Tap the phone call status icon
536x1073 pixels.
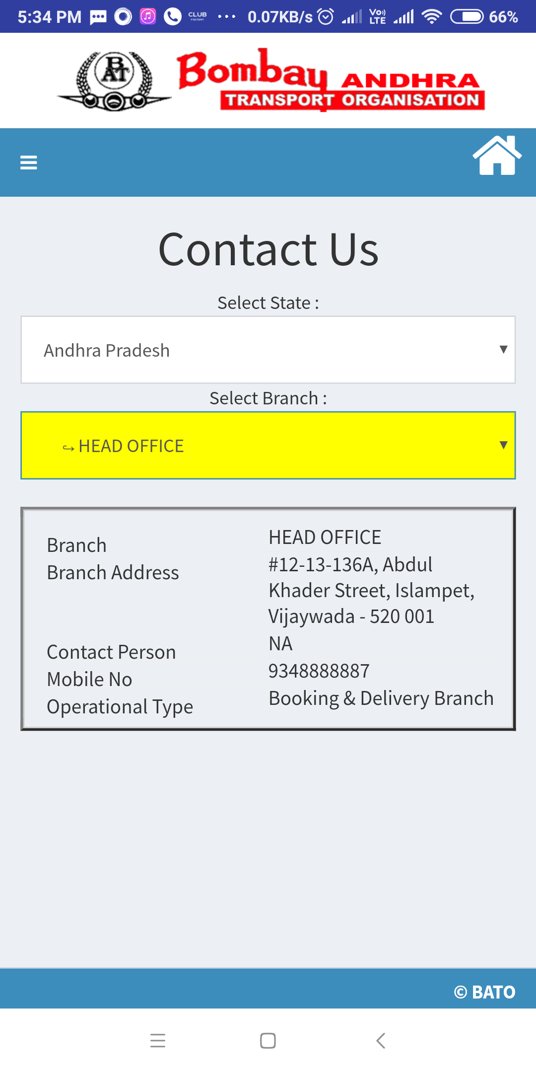tap(172, 17)
